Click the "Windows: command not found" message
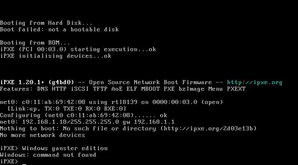Screen dimensions: 298x165 pos(48,155)
